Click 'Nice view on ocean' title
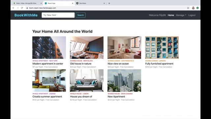The image size is (211, 119). [x=118, y=63]
